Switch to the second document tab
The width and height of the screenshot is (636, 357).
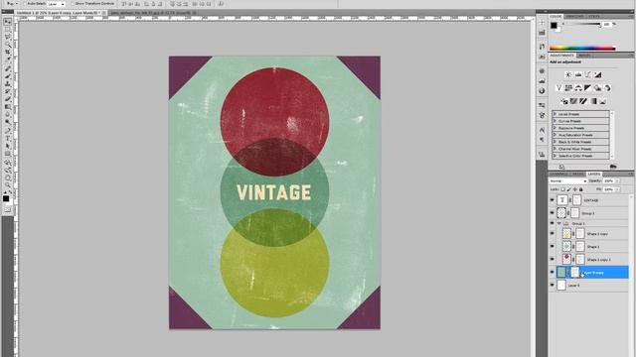[153, 13]
